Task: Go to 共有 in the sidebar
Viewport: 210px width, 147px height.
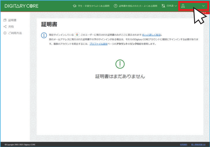Action: [11, 27]
